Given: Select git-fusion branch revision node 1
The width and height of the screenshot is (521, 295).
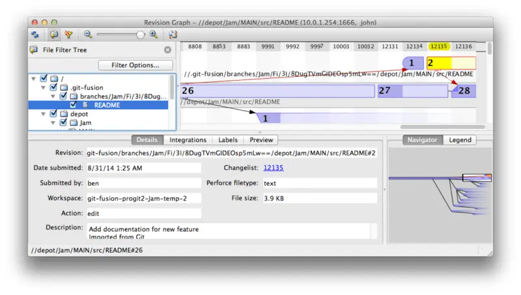Looking at the screenshot, I should 413,63.
